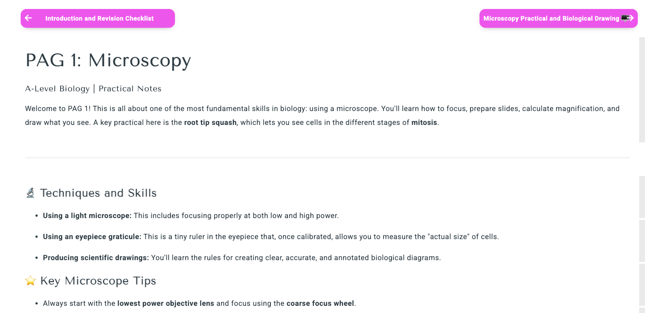Click the A-Level Biology Practical Notes subtitle
Screen dimensions: 645x313
pyautogui.click(x=93, y=89)
